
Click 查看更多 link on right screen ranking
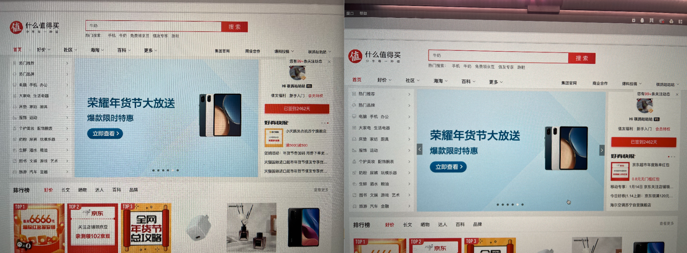point(667,223)
